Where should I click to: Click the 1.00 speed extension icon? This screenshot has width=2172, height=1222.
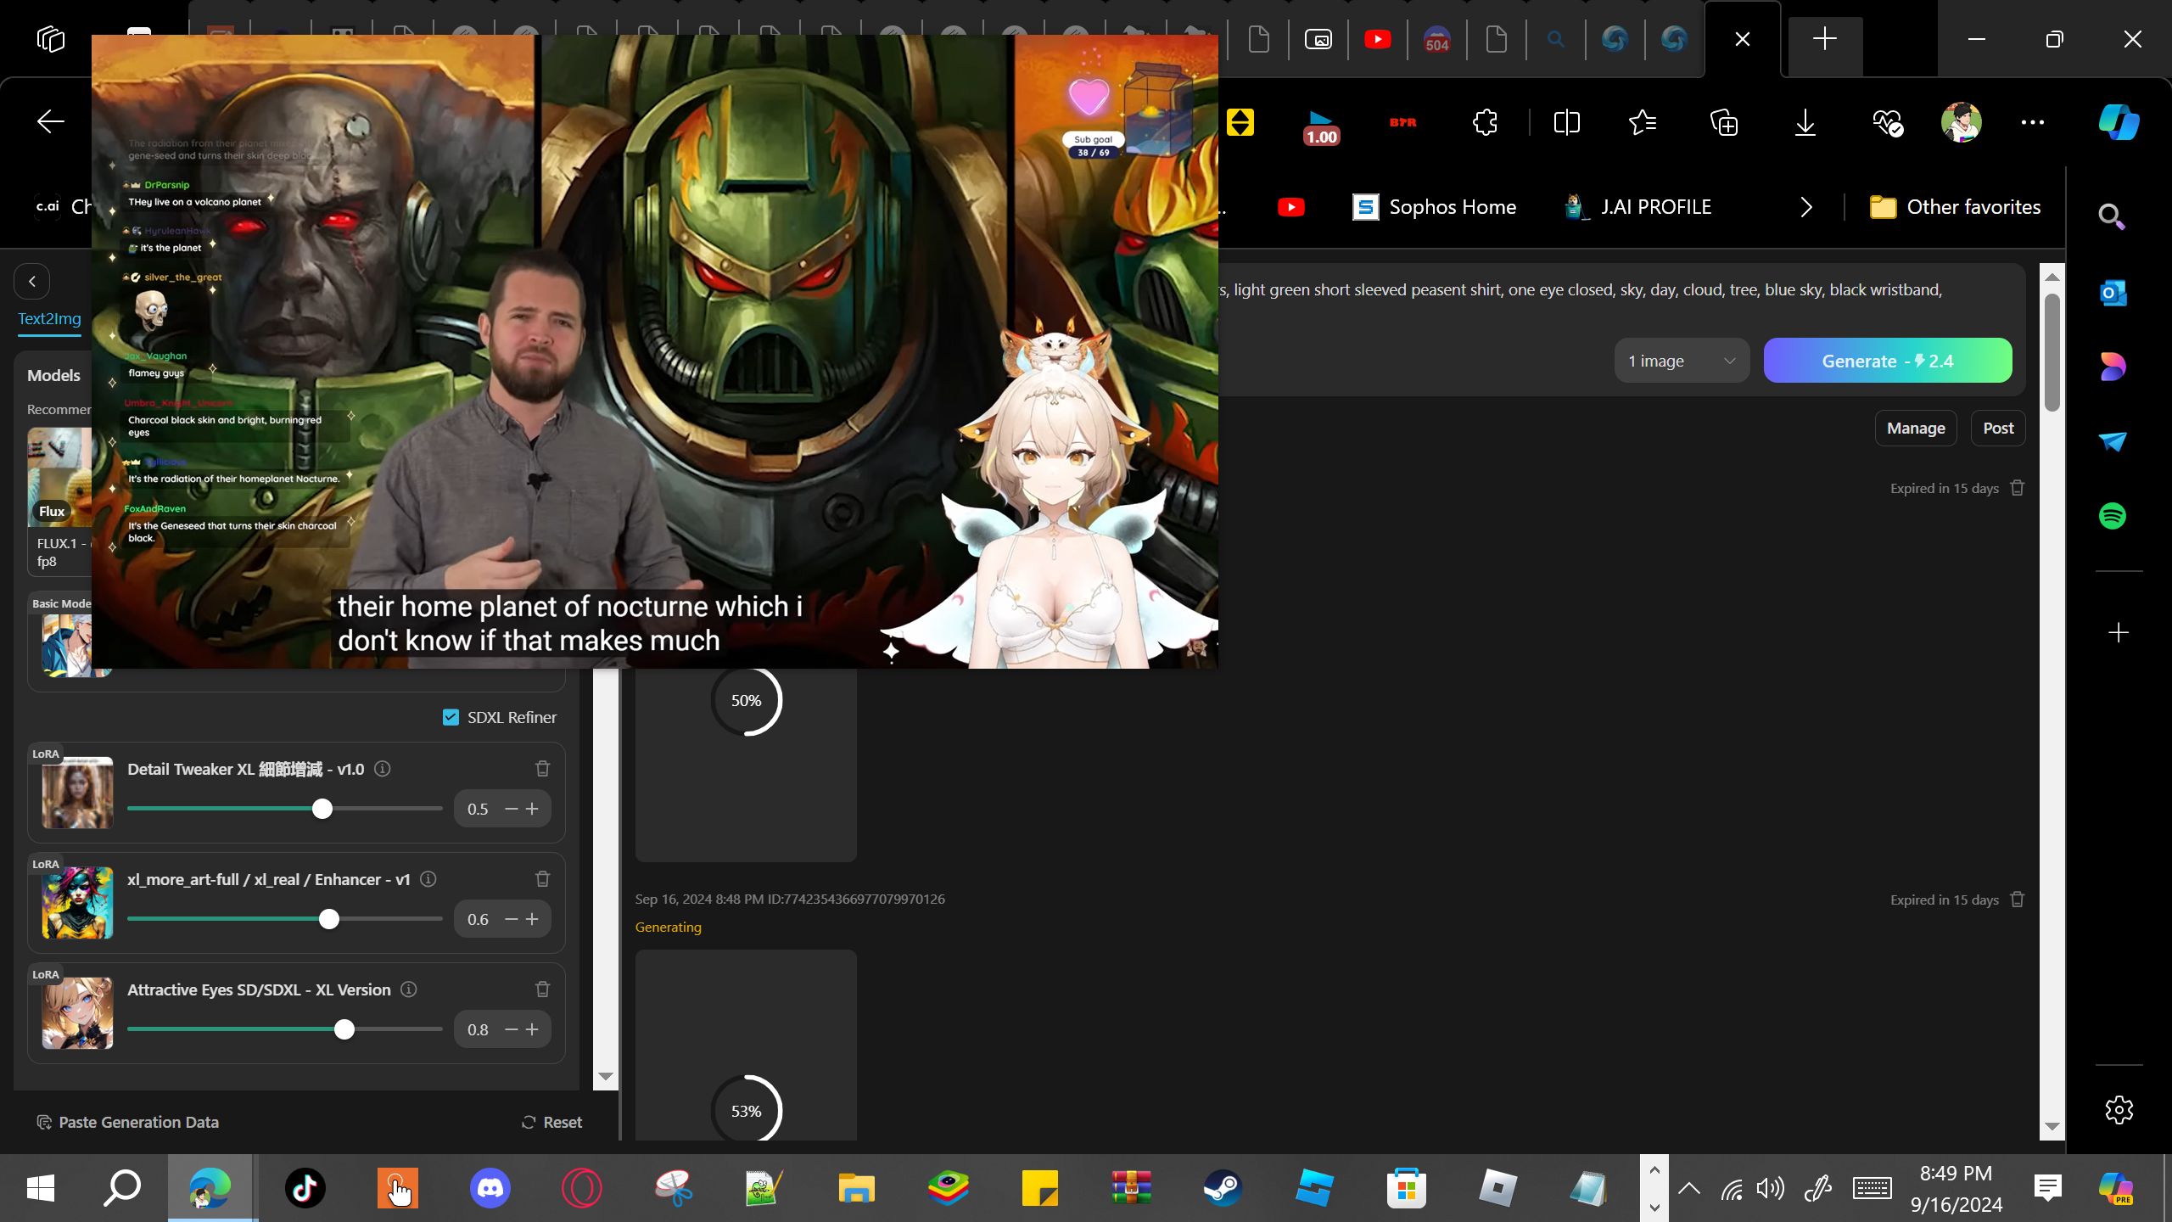[1321, 126]
